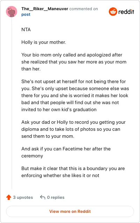Open the linked "post" hyperlink
Screen dimensions: 140x223
[x=26, y=14]
